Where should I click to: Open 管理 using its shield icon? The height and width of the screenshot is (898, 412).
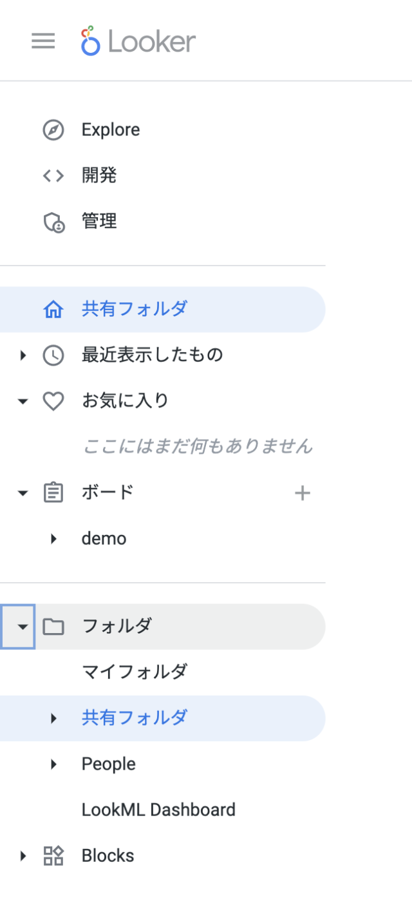tap(53, 221)
